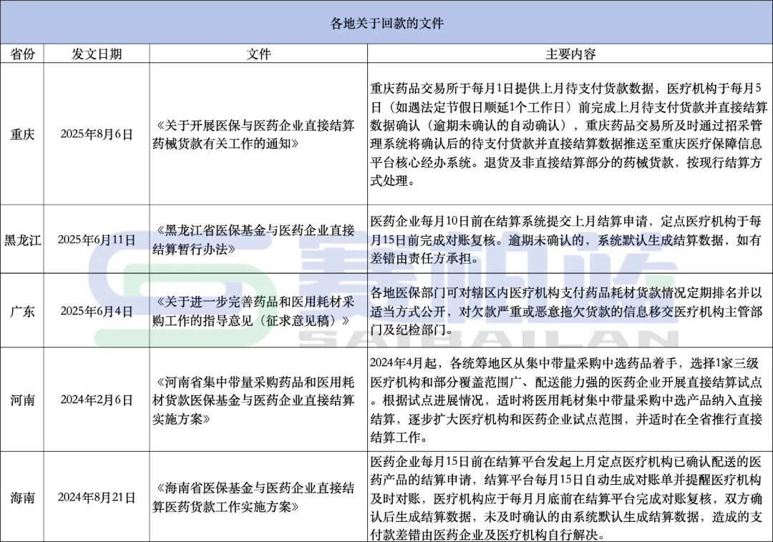Select the 河南 province cell
Image resolution: width=773 pixels, height=542 pixels.
[22, 400]
